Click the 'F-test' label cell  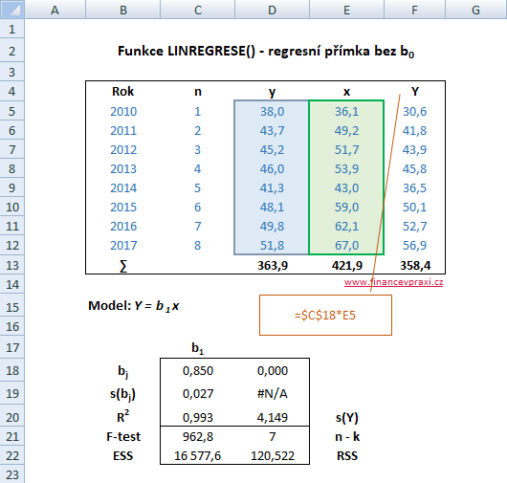123,437
